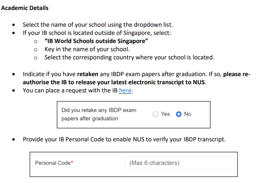
Task: Select the No radio button
Action: coord(179,114)
